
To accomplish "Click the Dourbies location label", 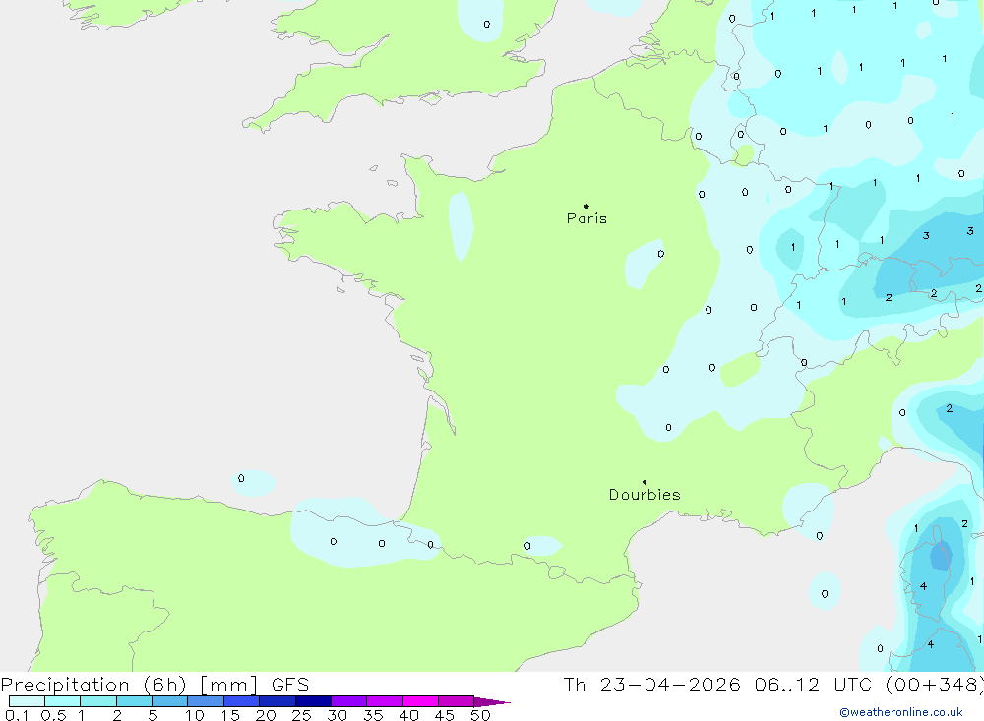I will [645, 495].
